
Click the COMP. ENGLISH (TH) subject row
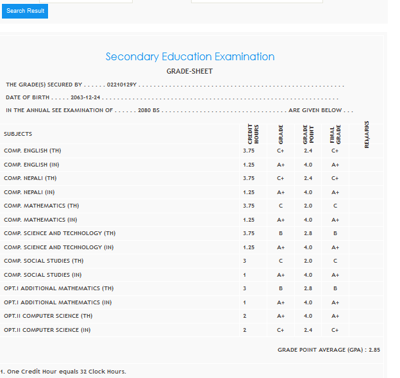[32, 151]
